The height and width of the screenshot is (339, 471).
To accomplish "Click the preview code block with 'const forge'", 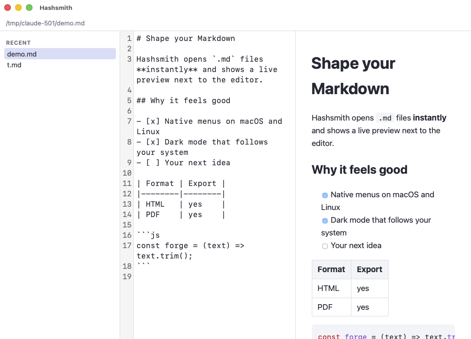I will click(x=383, y=332).
